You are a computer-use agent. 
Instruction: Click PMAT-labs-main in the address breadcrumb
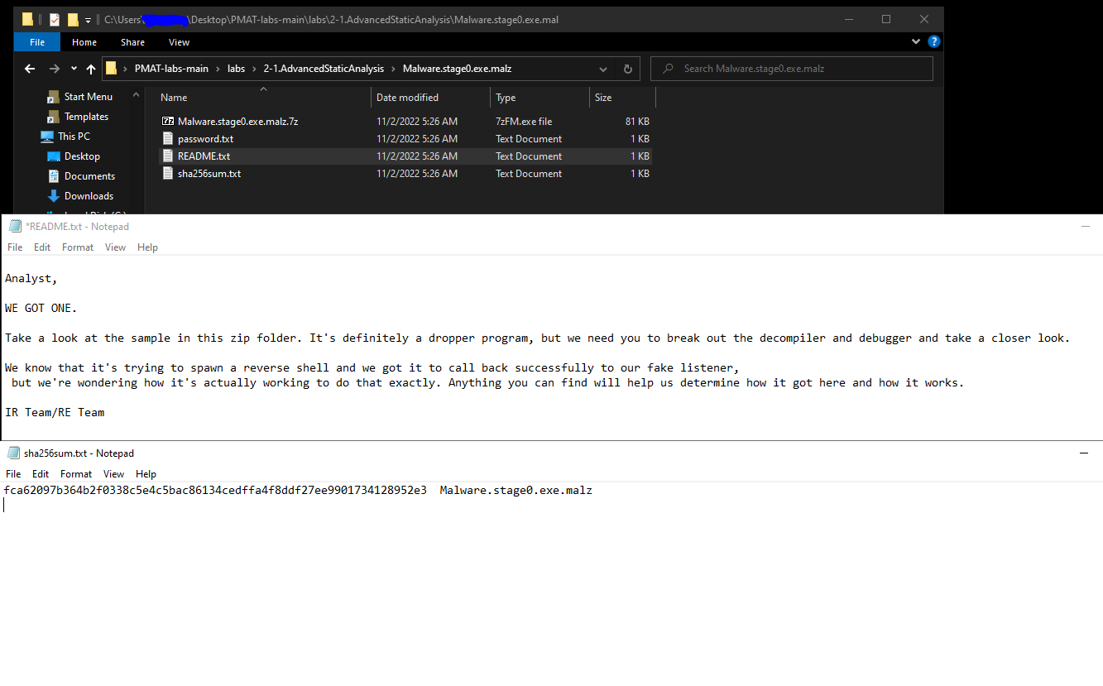pos(171,69)
